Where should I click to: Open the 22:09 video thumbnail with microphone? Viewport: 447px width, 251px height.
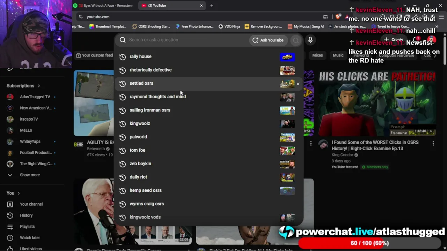coord(133,211)
